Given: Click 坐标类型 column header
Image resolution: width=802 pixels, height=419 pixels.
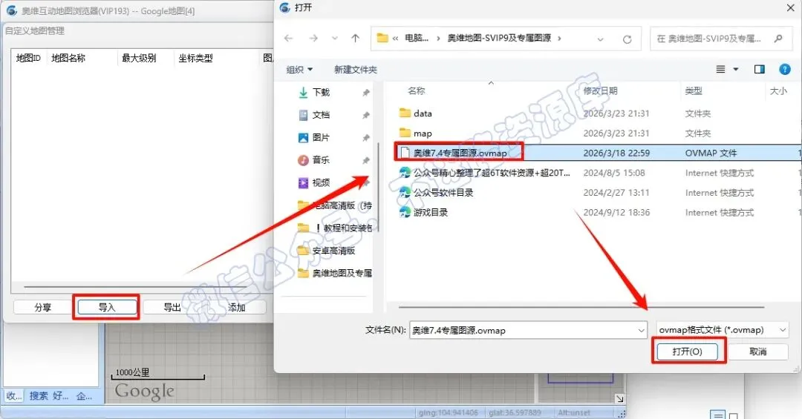Looking at the screenshot, I should click(195, 59).
